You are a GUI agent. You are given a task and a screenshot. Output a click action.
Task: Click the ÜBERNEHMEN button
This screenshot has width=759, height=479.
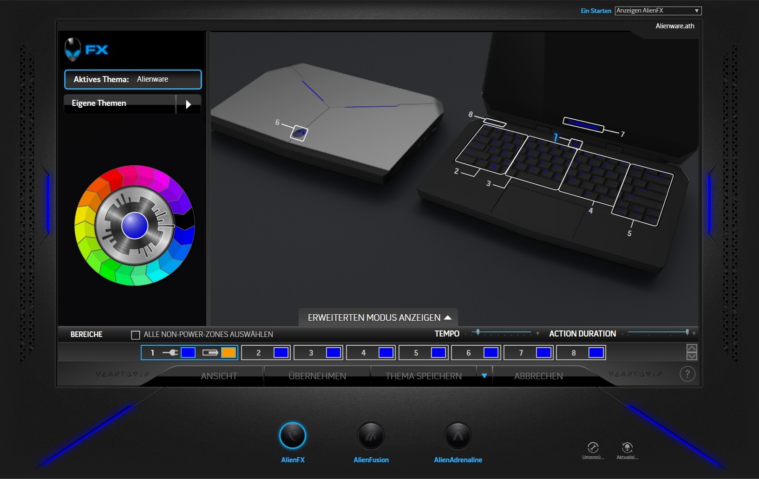coord(317,376)
